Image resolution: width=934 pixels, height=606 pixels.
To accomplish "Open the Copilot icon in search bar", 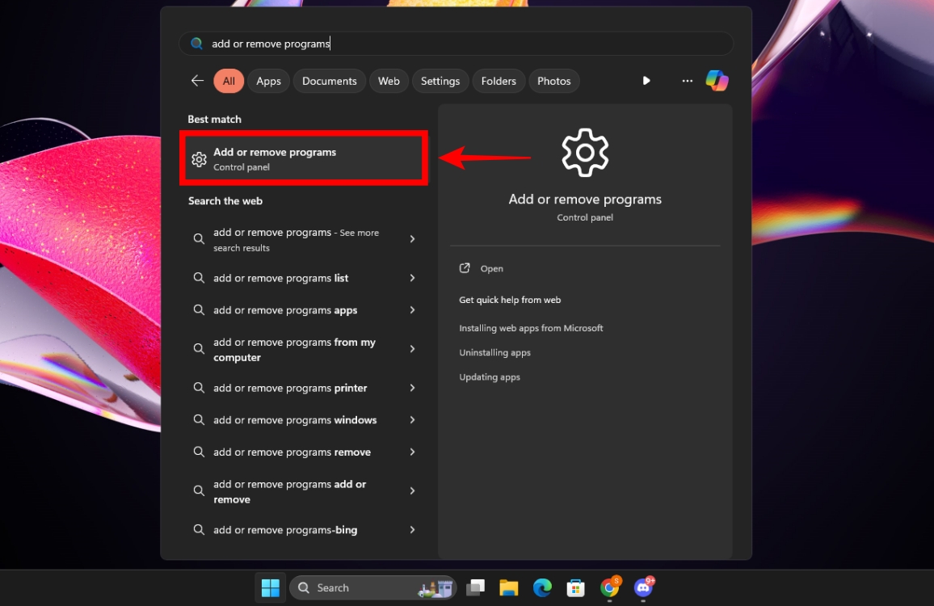I will [x=717, y=80].
